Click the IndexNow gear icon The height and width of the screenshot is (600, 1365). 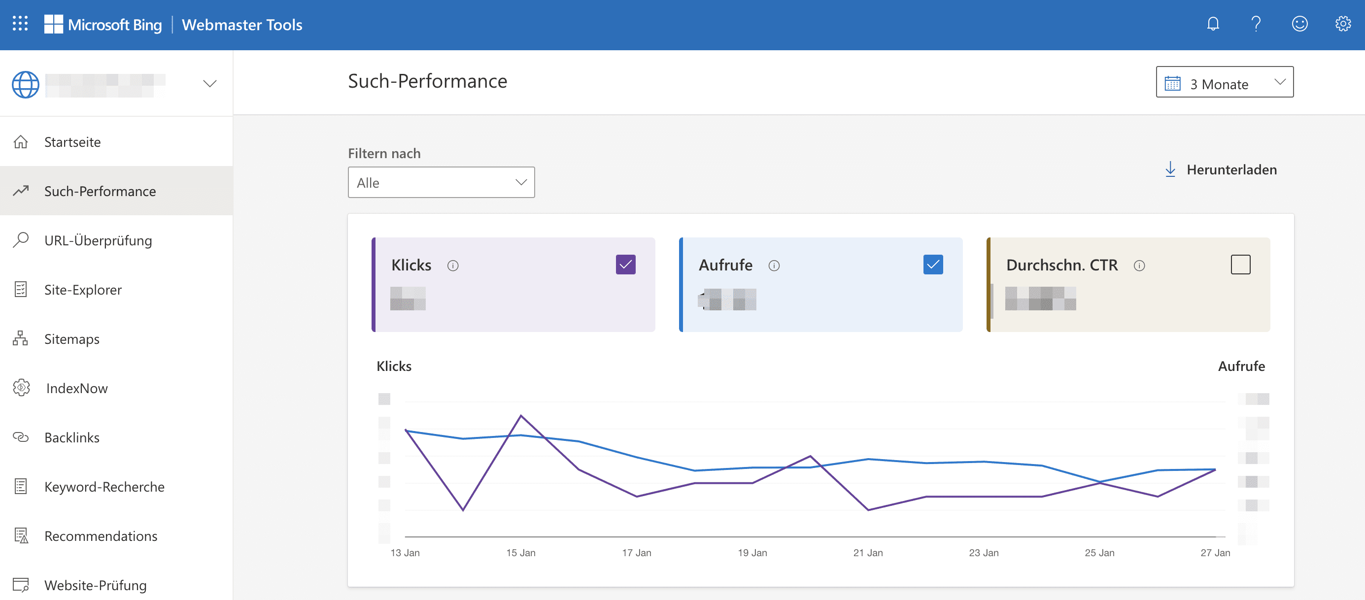tap(21, 388)
